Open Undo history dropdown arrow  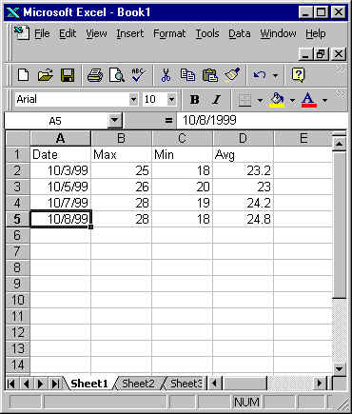tap(275, 75)
